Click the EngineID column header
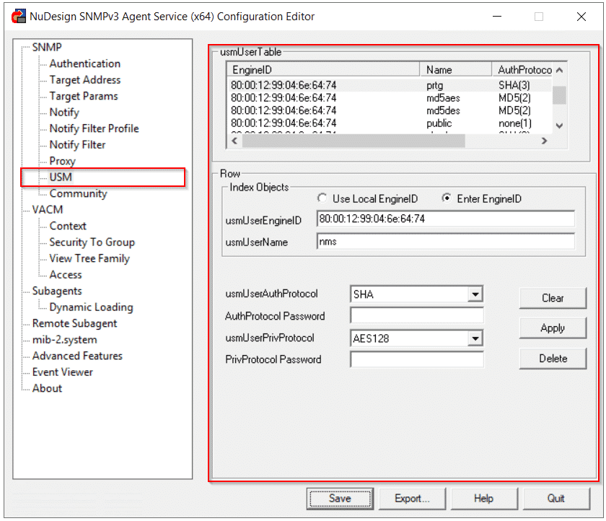The image size is (606, 521). point(323,69)
